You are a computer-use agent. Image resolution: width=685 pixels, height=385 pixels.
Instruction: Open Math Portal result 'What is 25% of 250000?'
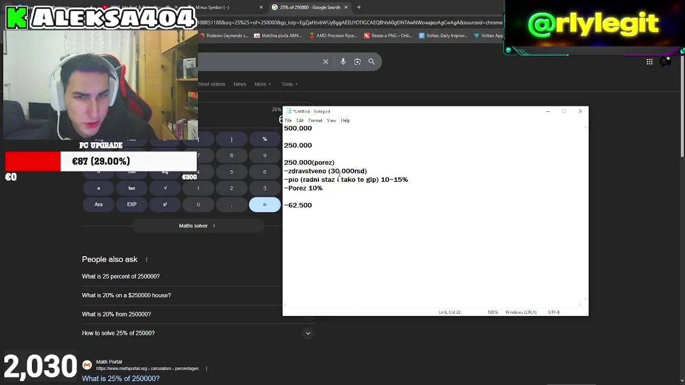coord(120,379)
